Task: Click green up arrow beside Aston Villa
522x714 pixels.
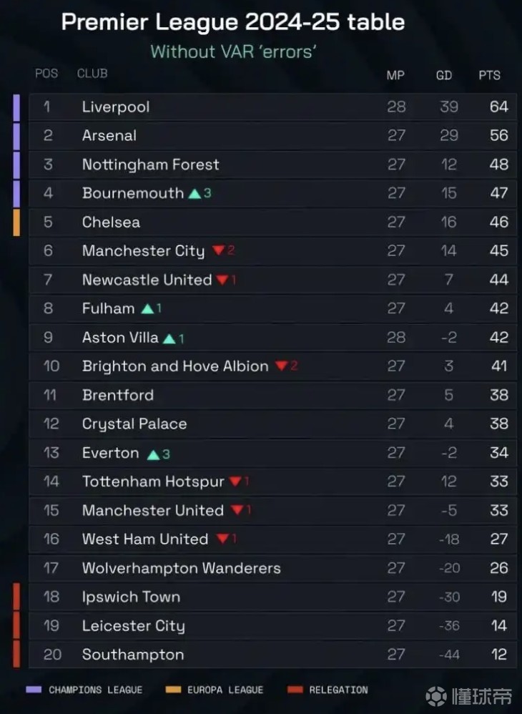Action: pyautogui.click(x=169, y=338)
